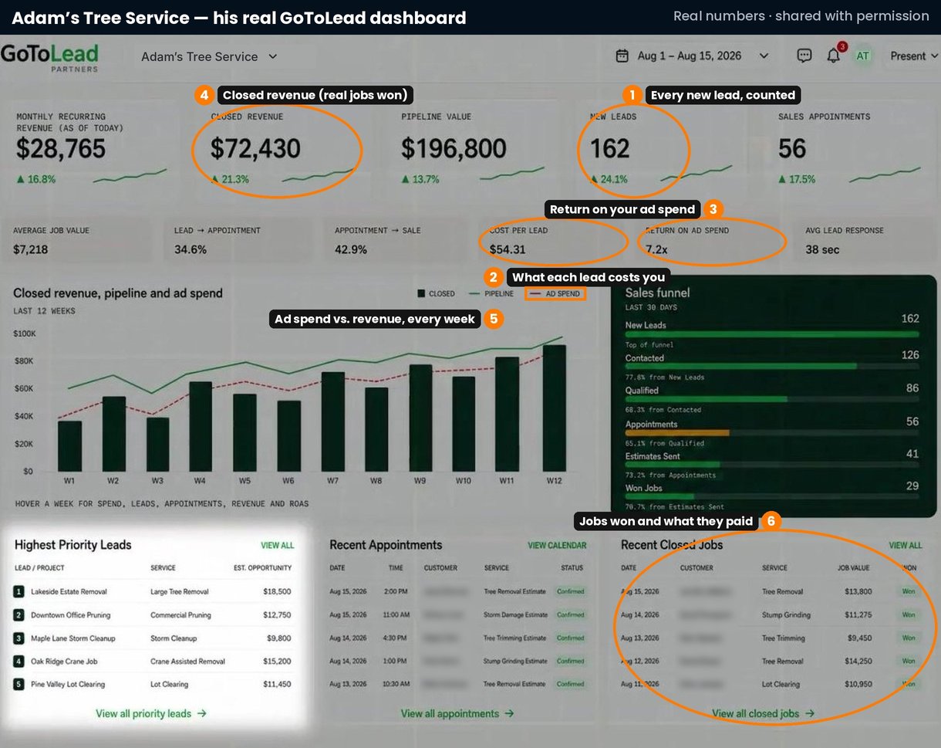This screenshot has height=748, width=941.
Task: Click VIEW ALL in Recent Closed Jobs
Action: [x=905, y=545]
